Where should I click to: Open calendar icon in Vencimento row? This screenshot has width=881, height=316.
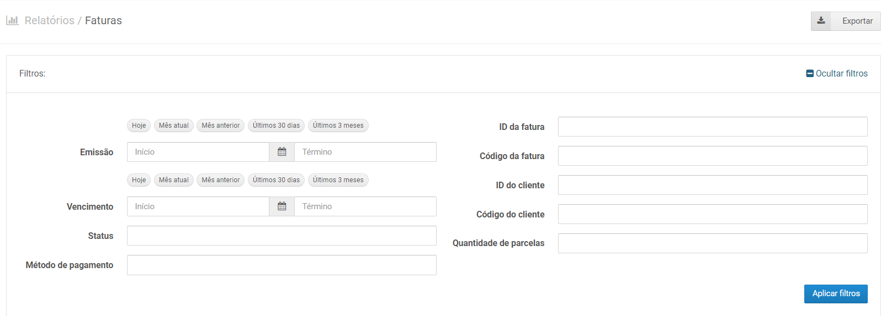click(x=282, y=206)
